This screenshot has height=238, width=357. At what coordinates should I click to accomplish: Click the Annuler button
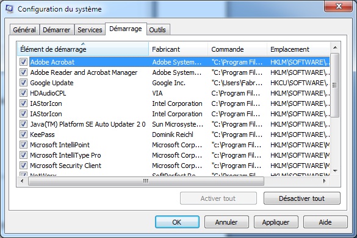tap(226, 222)
